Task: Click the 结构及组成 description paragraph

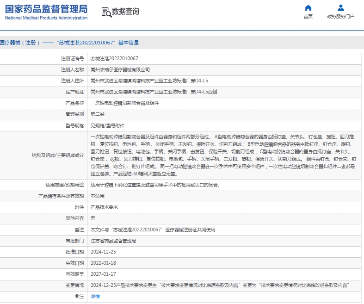Action: [223, 155]
